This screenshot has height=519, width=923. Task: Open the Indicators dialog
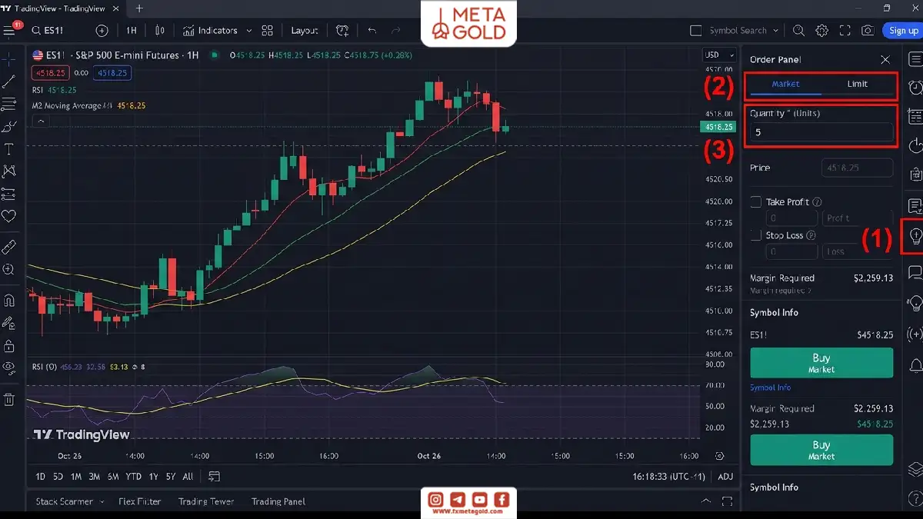pyautogui.click(x=211, y=31)
